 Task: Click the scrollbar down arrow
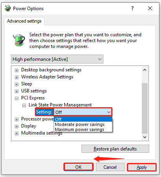[x=145, y=137]
